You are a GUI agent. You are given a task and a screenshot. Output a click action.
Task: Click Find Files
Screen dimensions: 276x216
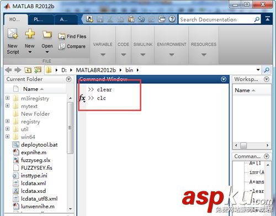click(72, 36)
